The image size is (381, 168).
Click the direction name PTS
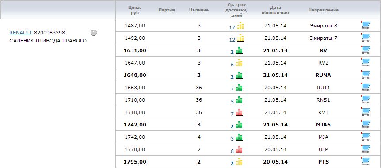click(x=324, y=162)
